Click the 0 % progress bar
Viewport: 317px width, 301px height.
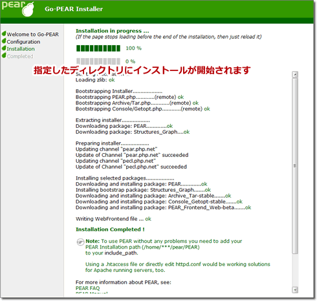point(98,61)
